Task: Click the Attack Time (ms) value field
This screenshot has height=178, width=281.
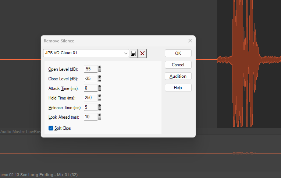Action: pyautogui.click(x=90, y=88)
